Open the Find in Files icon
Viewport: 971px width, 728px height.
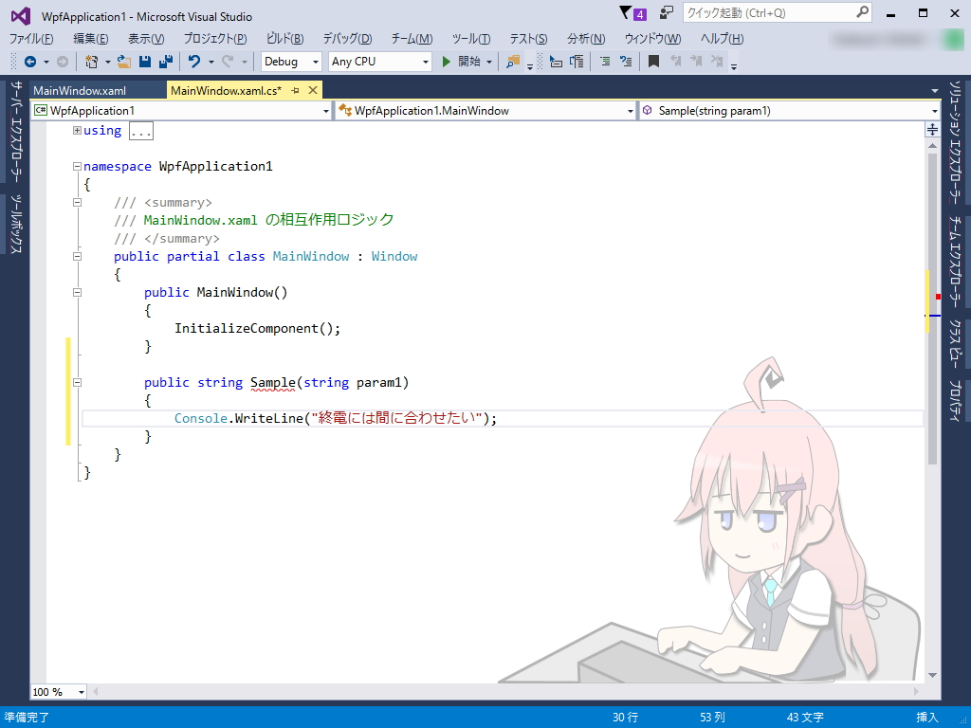(512, 61)
